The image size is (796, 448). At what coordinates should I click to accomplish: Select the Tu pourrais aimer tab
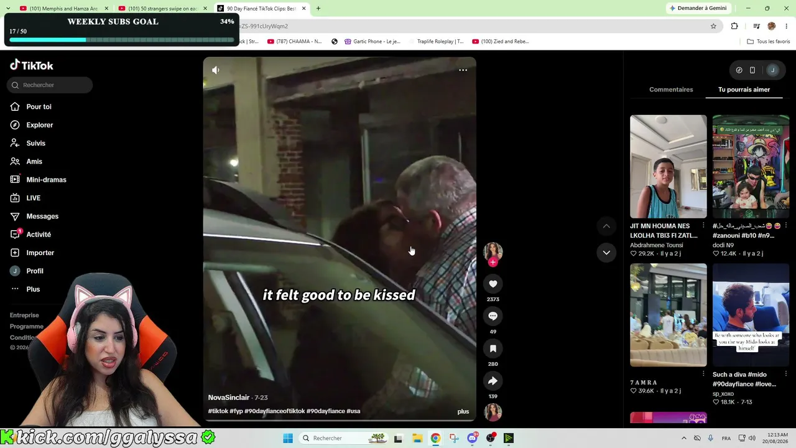[x=744, y=90]
